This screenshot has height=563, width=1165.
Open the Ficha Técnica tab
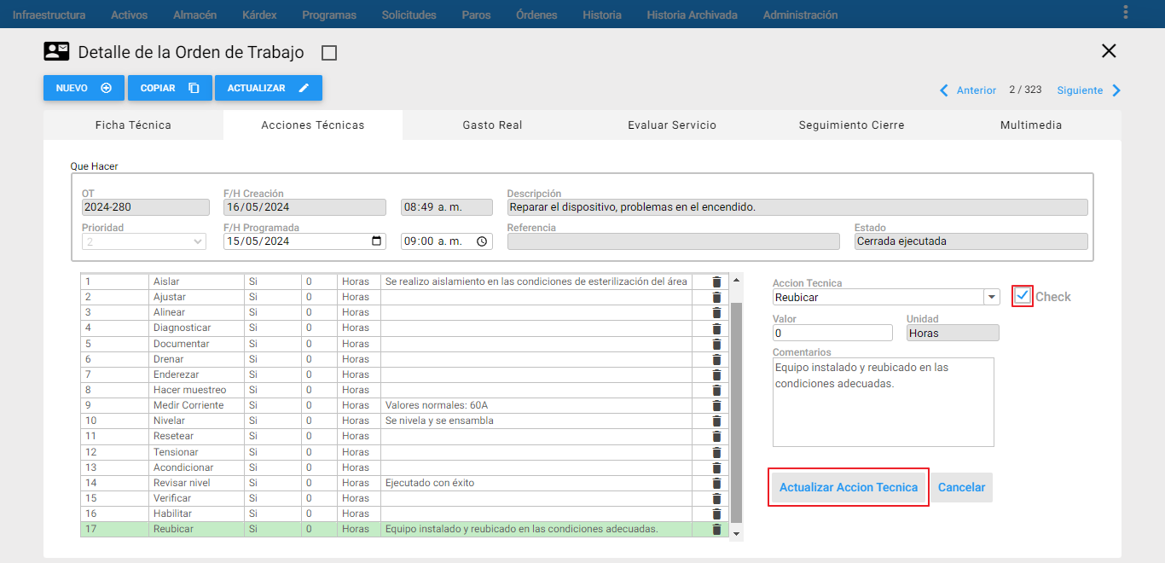[133, 125]
